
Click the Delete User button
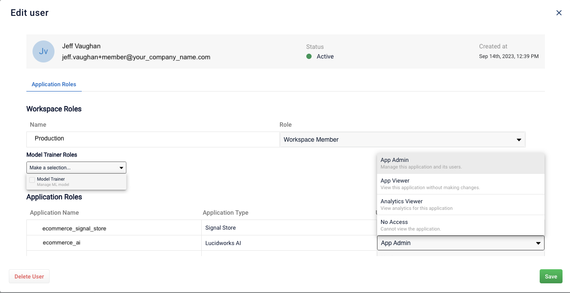(29, 276)
